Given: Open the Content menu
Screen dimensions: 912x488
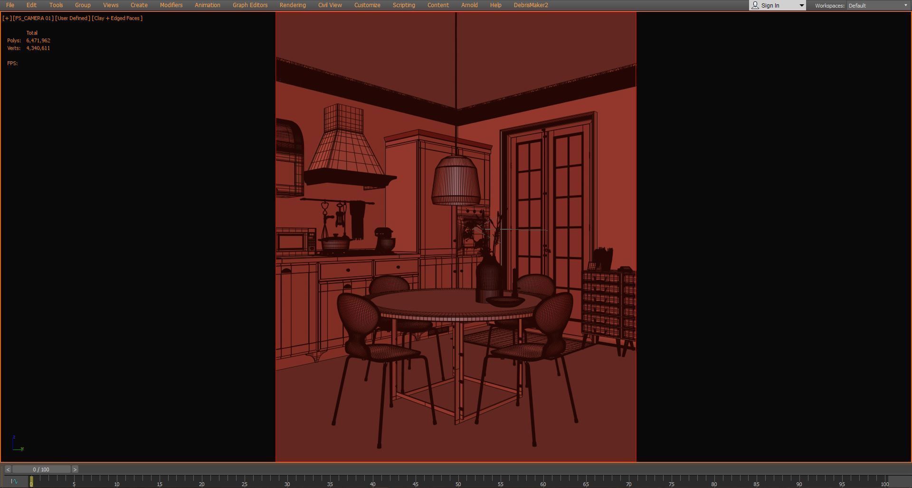Looking at the screenshot, I should point(438,5).
